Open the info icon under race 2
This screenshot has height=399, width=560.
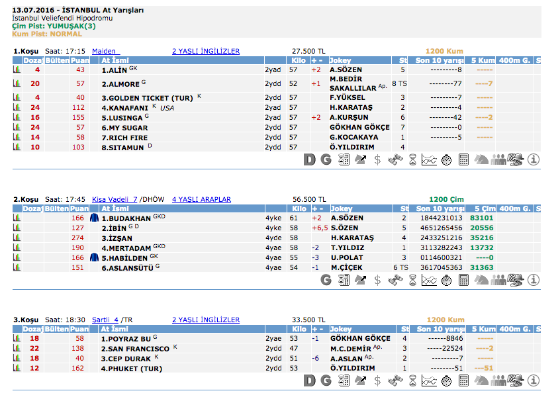(x=533, y=280)
